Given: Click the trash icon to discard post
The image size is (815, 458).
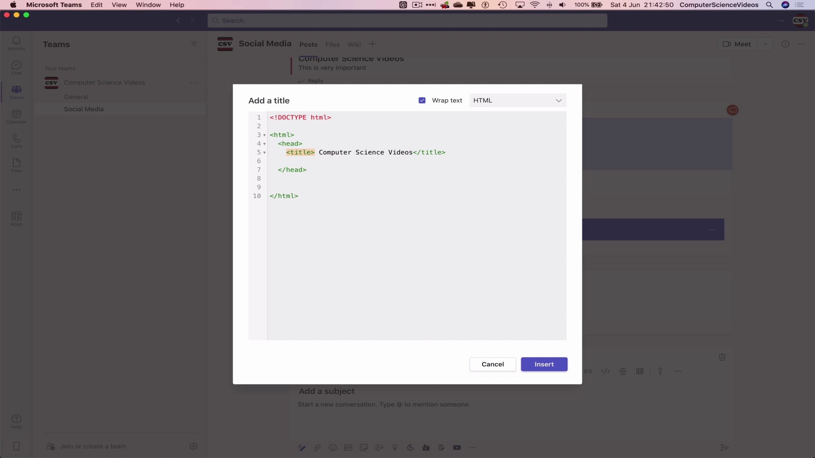Looking at the screenshot, I should point(722,357).
